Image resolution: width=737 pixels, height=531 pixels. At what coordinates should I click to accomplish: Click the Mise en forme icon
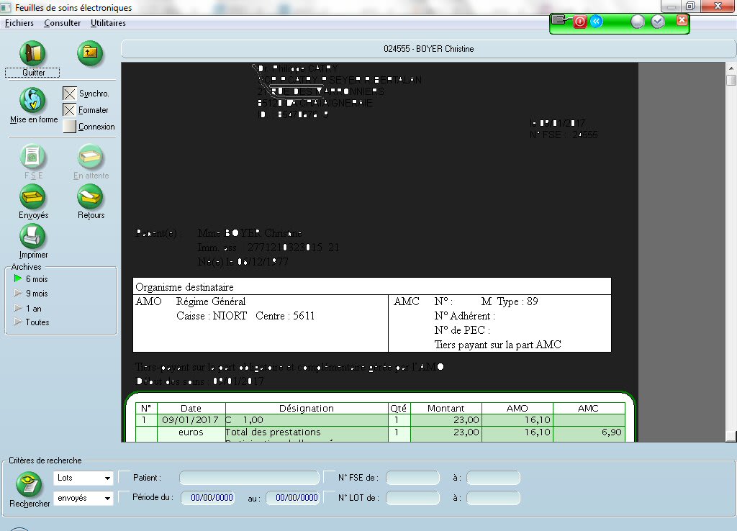(x=33, y=101)
